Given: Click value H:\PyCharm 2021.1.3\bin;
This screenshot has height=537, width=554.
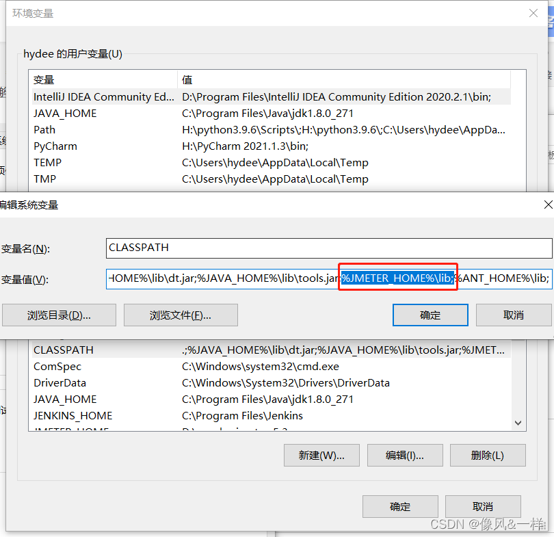Looking at the screenshot, I should click(x=246, y=146).
